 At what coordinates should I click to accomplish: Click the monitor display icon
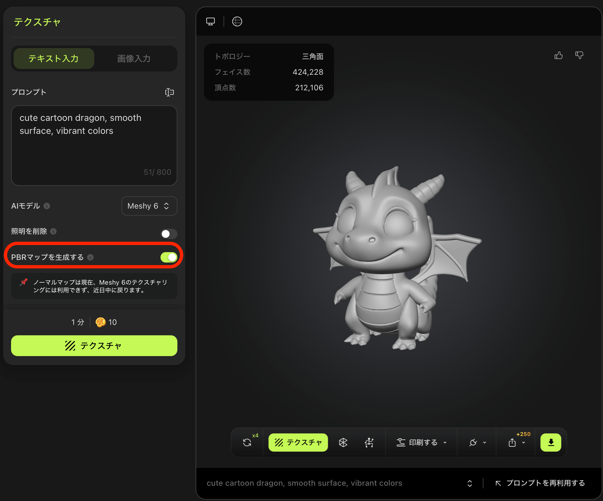(x=211, y=21)
